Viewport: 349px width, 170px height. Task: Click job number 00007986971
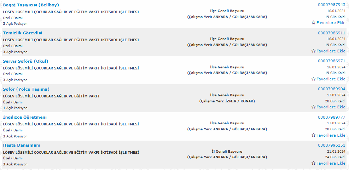tap(331, 61)
